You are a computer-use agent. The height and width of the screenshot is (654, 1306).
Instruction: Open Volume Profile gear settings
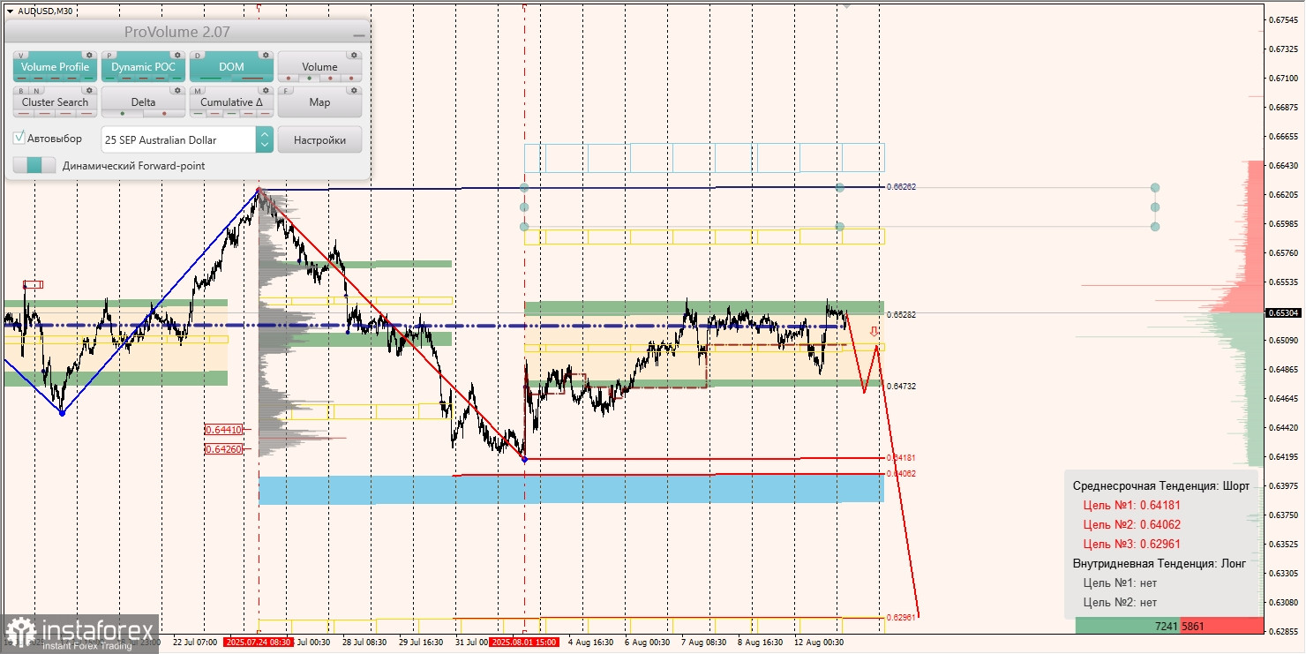coord(89,55)
